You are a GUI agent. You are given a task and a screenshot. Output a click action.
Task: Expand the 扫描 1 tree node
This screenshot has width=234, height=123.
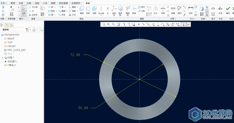click(3, 58)
